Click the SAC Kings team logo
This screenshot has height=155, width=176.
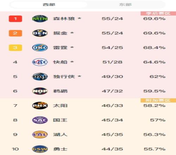tap(40, 120)
